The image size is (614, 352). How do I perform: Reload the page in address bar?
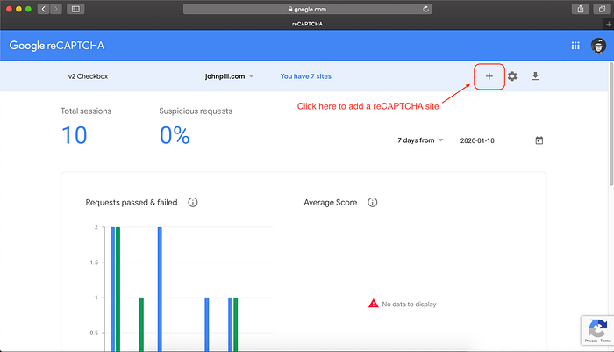(425, 9)
